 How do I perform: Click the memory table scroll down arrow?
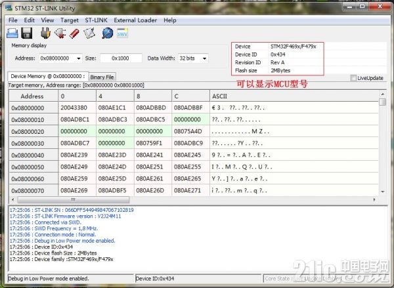(382, 192)
